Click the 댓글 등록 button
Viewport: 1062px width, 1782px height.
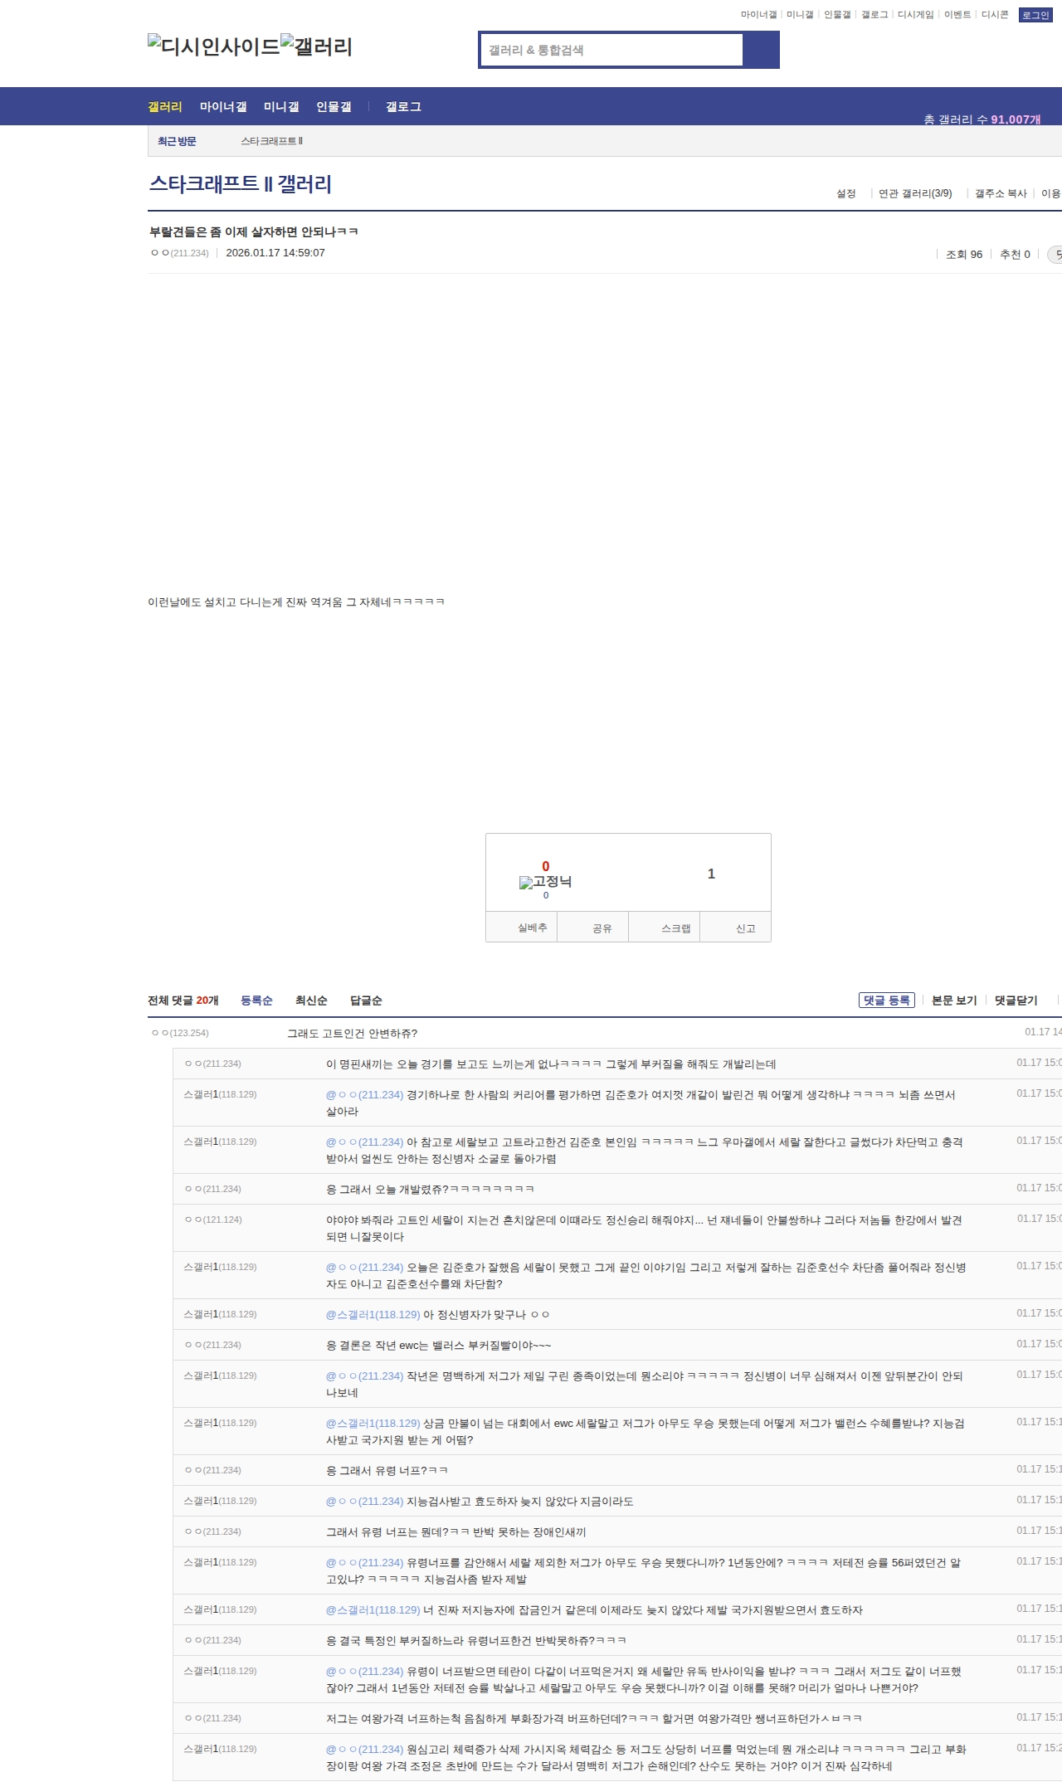(x=887, y=1001)
